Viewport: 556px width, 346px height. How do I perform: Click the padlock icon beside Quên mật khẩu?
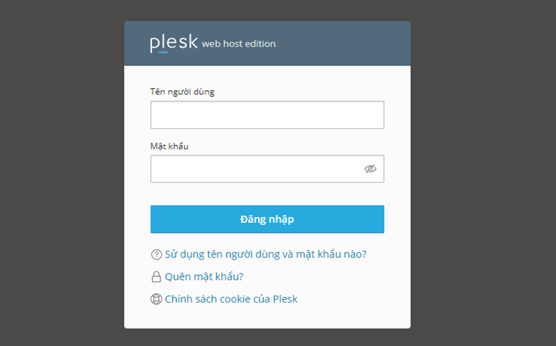point(156,277)
